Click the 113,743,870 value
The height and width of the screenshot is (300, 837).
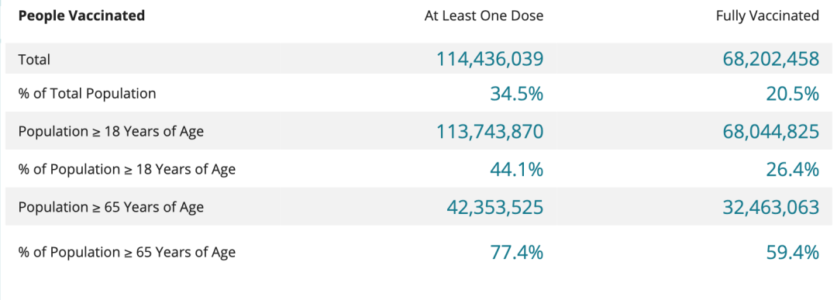click(x=490, y=131)
